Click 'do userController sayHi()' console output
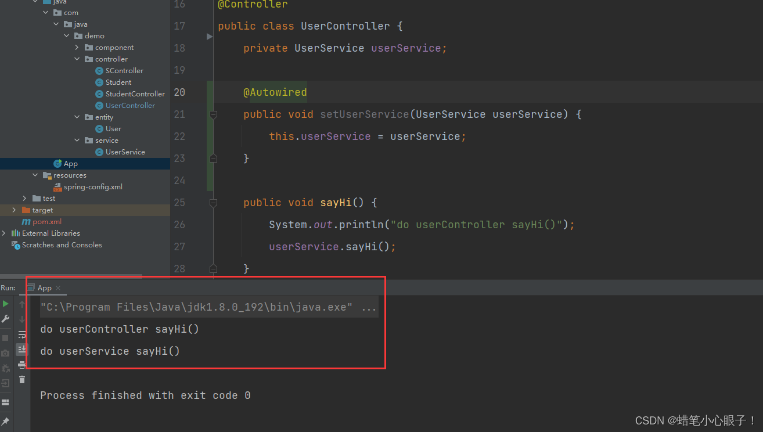Screen dimensions: 763x432 point(120,329)
